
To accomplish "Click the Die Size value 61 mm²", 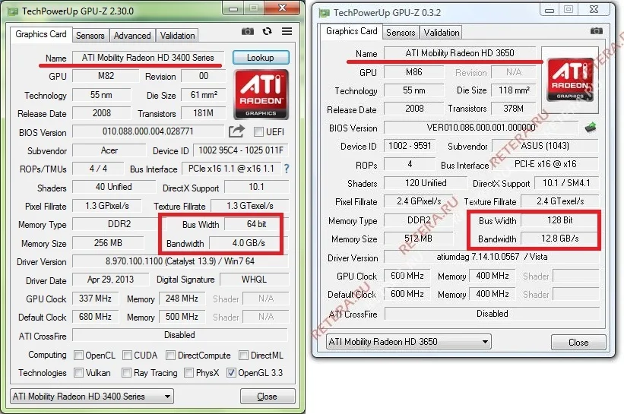I will click(x=204, y=95).
